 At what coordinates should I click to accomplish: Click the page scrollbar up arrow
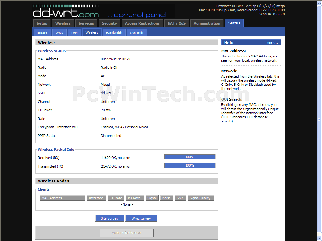pyautogui.click(x=319, y=3)
